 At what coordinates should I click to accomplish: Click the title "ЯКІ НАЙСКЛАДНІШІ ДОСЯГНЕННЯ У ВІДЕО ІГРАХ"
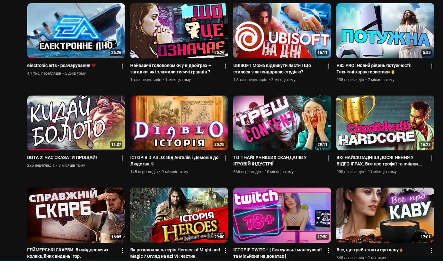pyautogui.click(x=379, y=161)
